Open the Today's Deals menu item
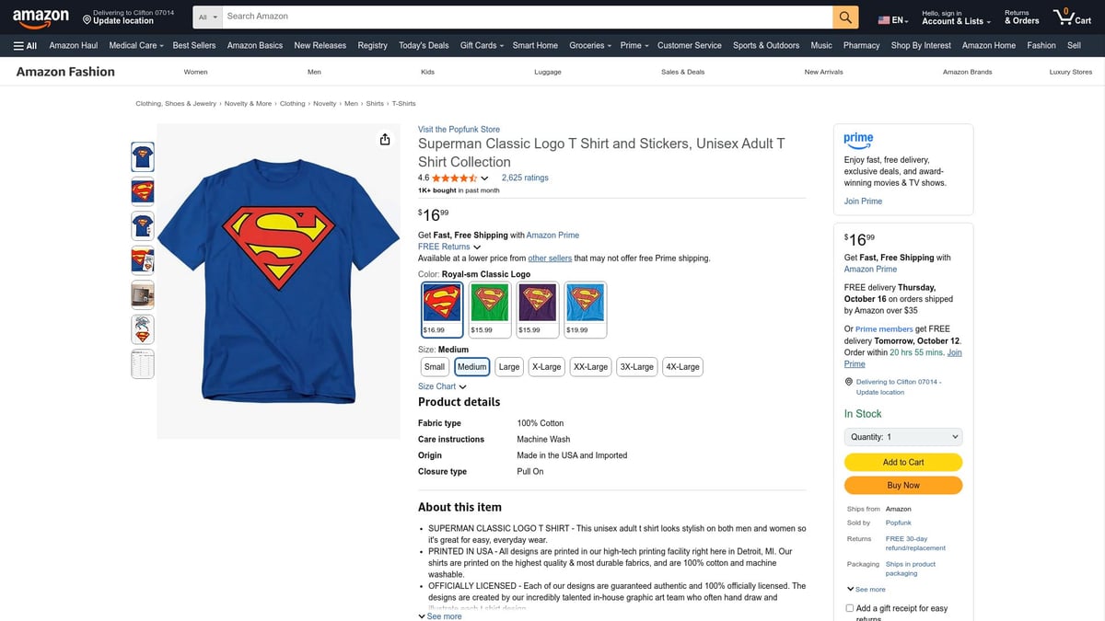This screenshot has width=1105, height=621. [x=423, y=45]
